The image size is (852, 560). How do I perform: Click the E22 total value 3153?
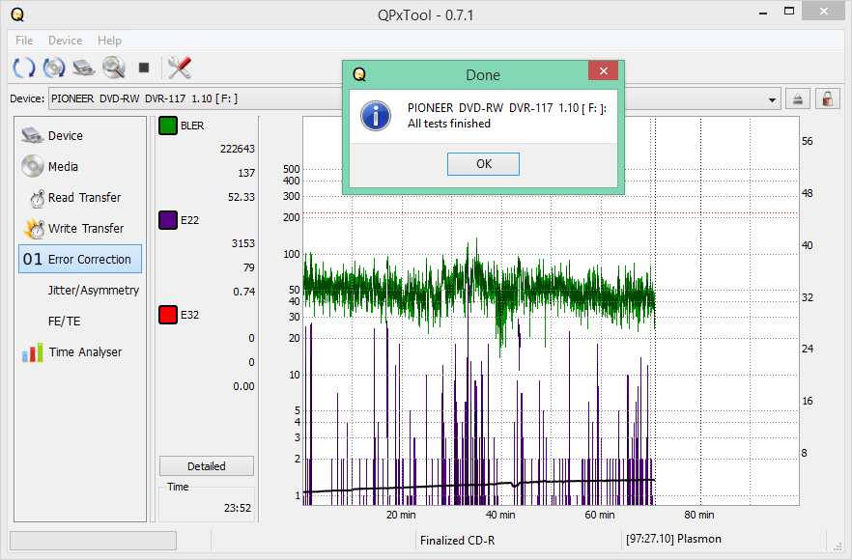pyautogui.click(x=242, y=243)
